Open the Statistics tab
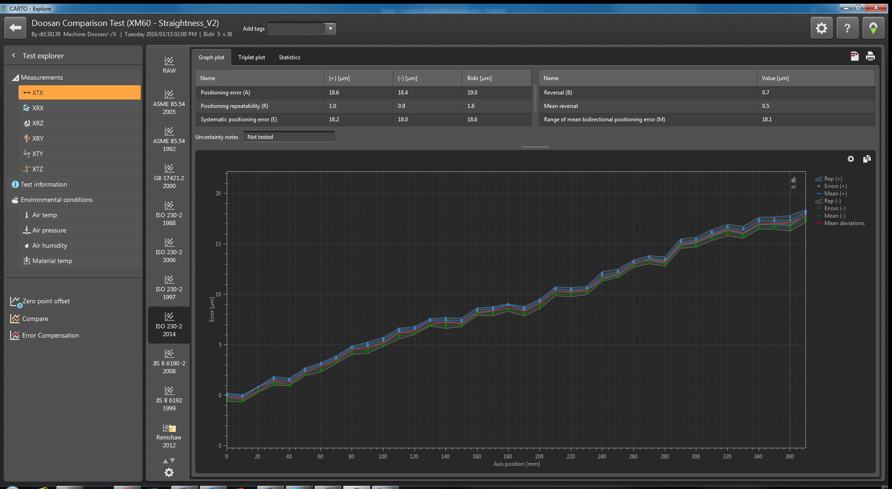The width and height of the screenshot is (892, 489). [x=289, y=57]
